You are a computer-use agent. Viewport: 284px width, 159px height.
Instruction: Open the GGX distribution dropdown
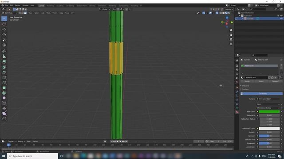click(268, 104)
